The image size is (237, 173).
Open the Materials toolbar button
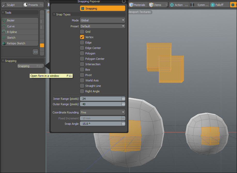point(138,5)
